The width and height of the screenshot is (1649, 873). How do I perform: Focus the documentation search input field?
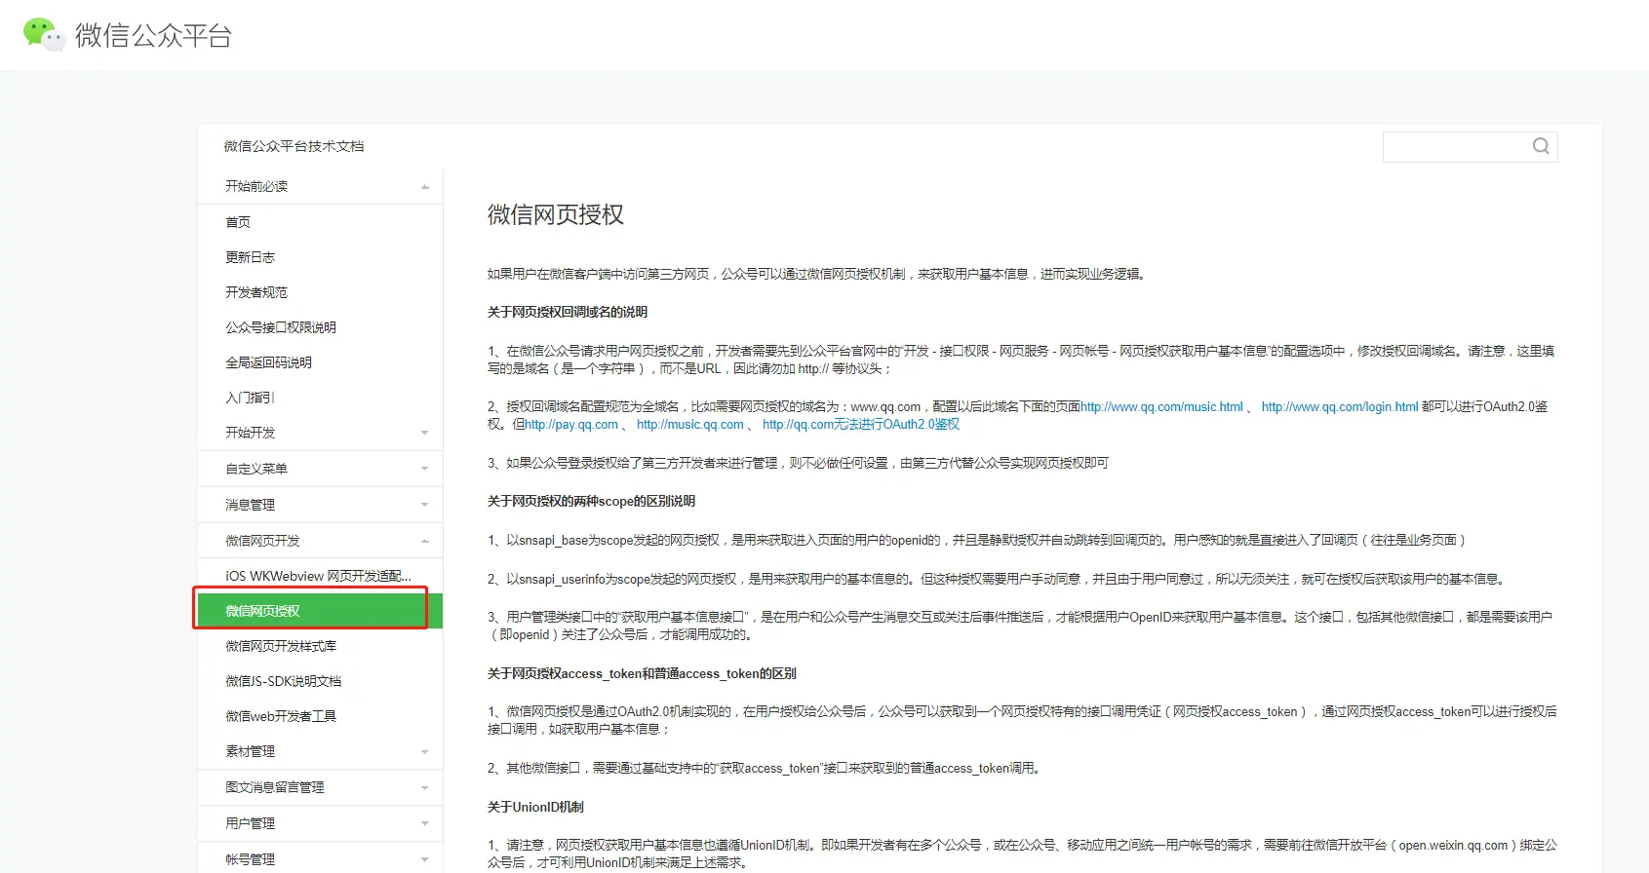click(x=1470, y=147)
